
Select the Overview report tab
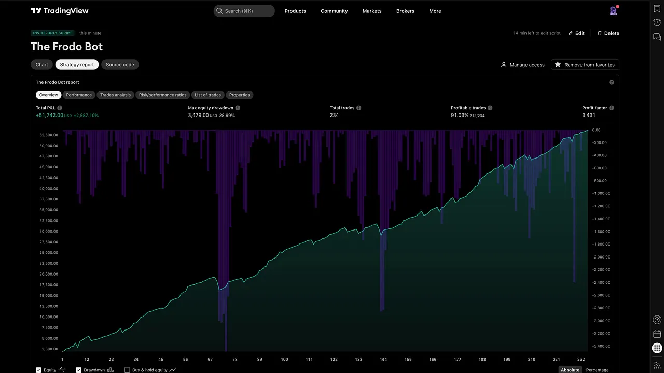click(49, 95)
